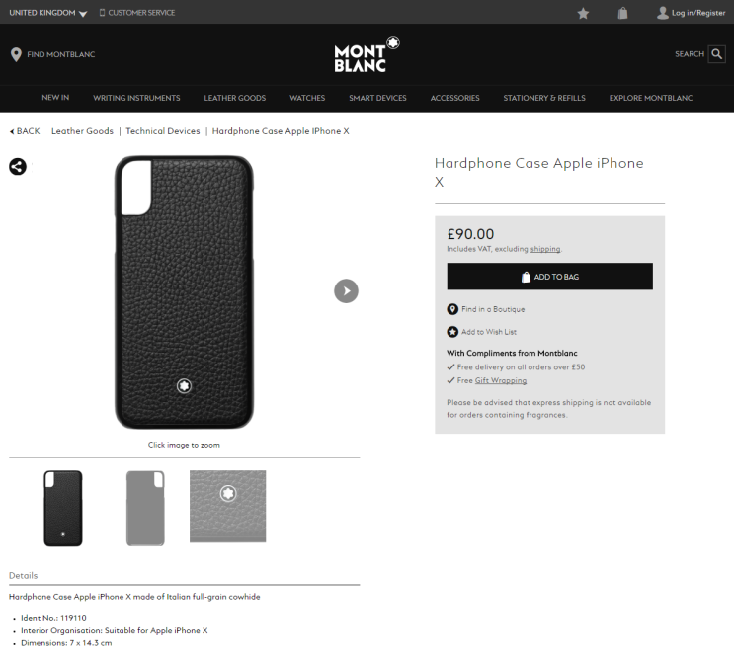Open the Leather Goods menu
This screenshot has height=651, width=734.
tap(234, 98)
